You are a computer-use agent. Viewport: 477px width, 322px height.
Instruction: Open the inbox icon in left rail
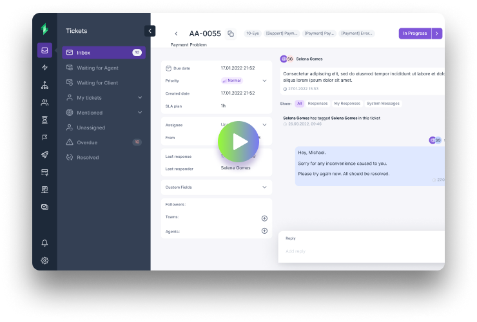point(44,50)
